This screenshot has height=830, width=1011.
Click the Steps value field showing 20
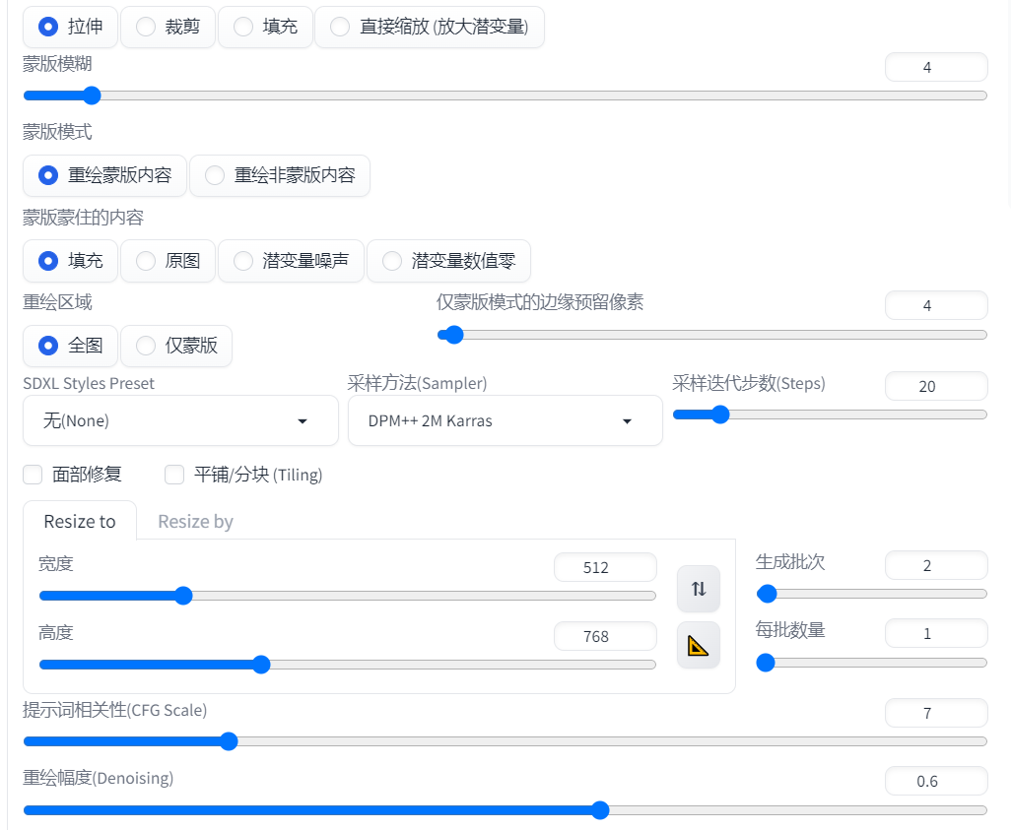point(936,386)
